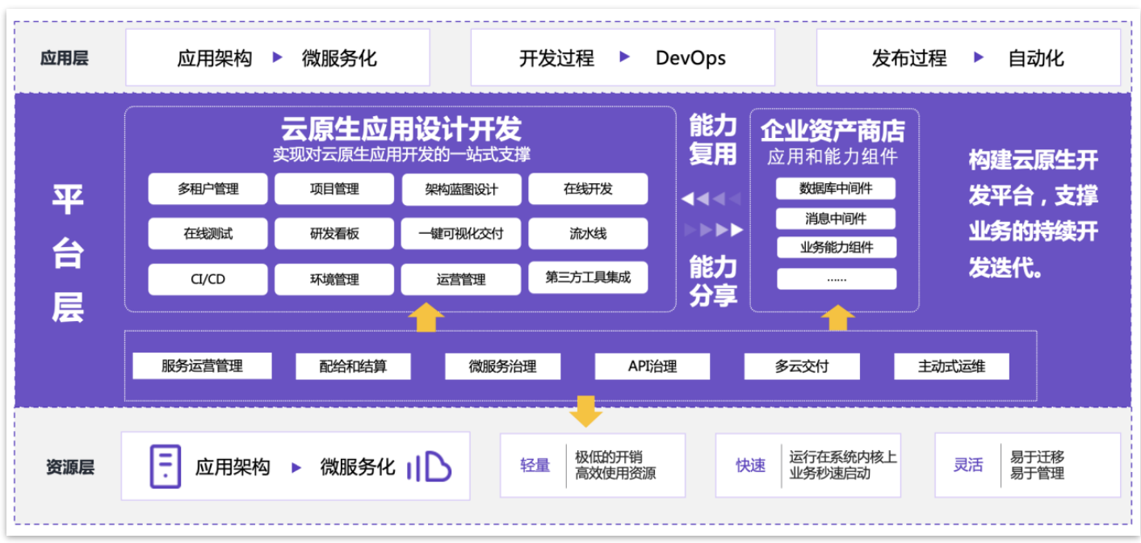Select the API治理 box
This screenshot has width=1141, height=543.
coord(652,366)
